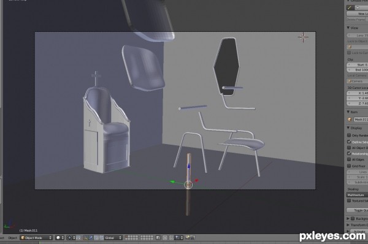Click the red X-axis manipulator handle
This screenshot has height=244, width=368.
(x=197, y=180)
